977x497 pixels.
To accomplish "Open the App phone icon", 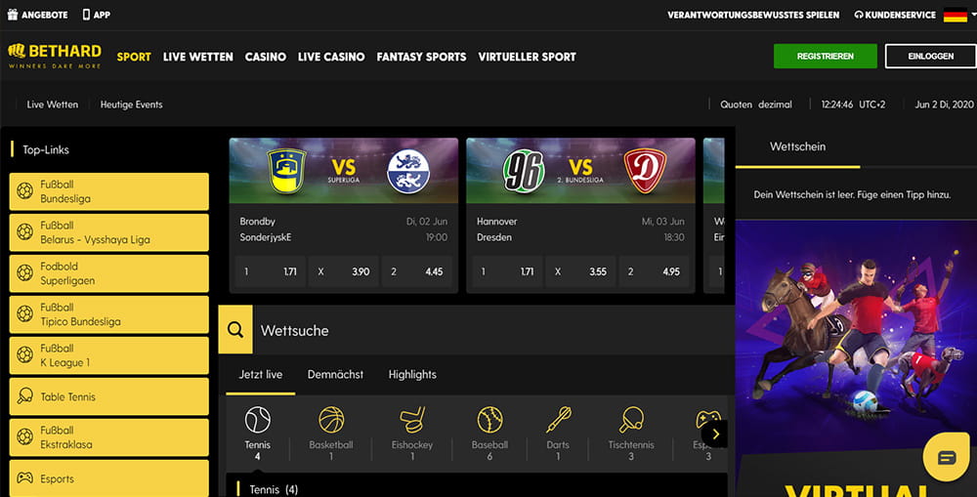I will click(x=86, y=15).
